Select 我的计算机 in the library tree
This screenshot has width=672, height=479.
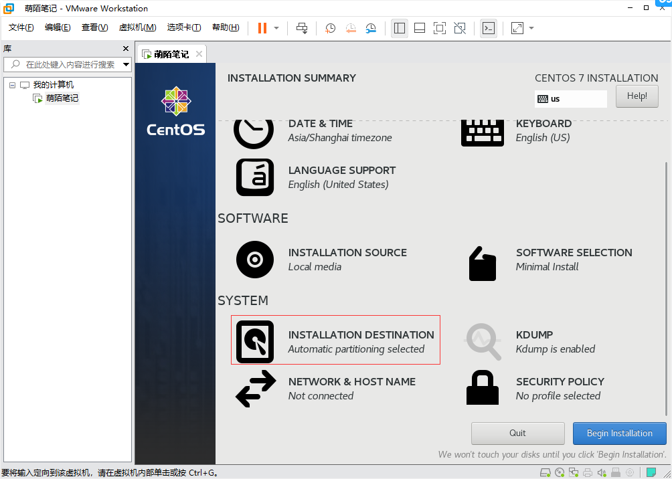tap(53, 85)
